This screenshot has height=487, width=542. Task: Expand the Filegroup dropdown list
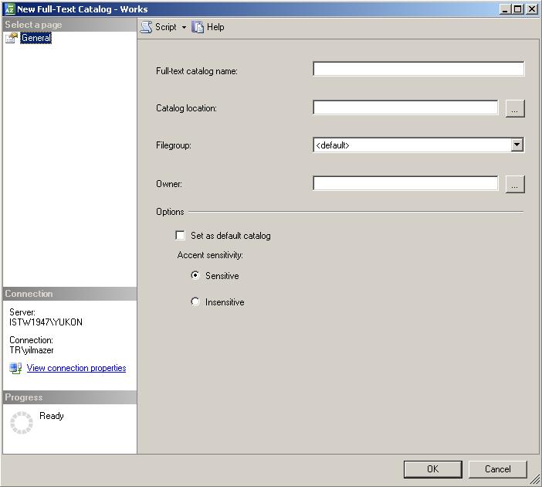click(x=517, y=145)
